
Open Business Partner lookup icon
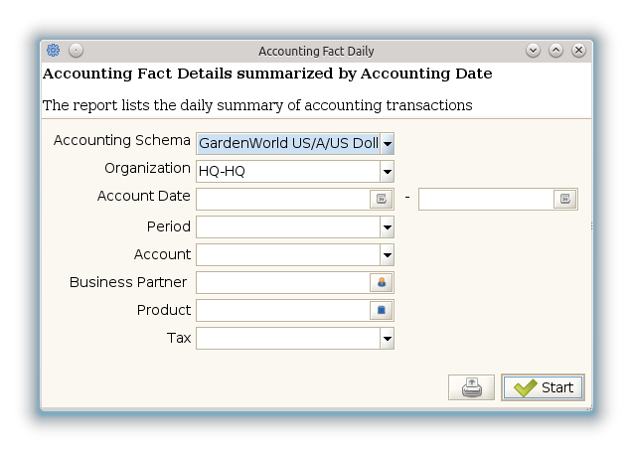point(382,283)
